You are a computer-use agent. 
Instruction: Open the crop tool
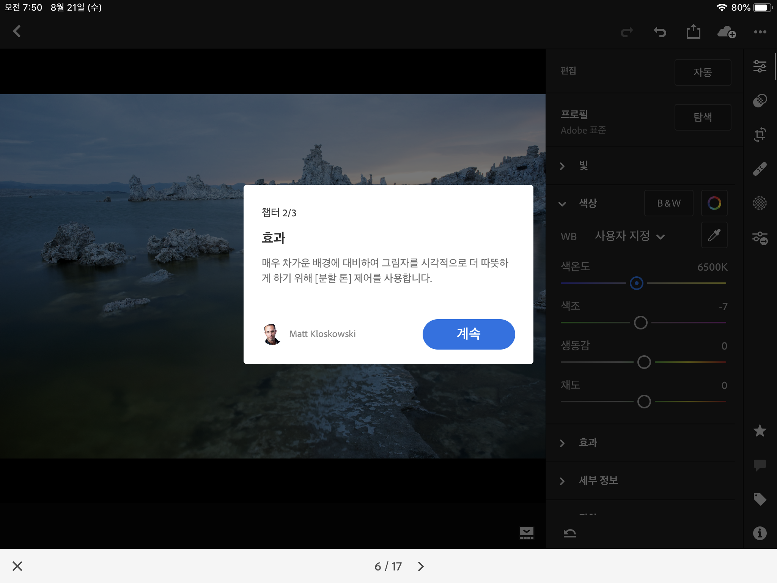[760, 134]
